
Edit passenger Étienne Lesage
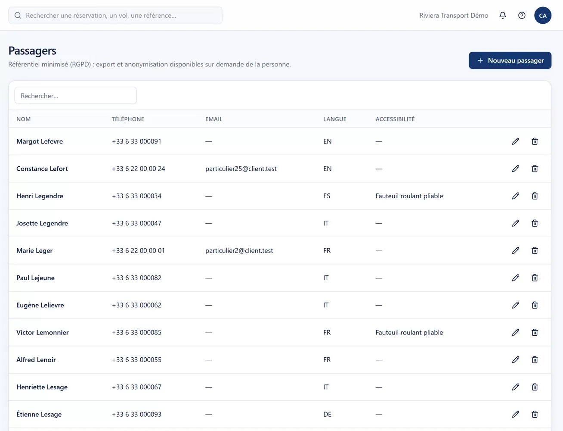(x=516, y=414)
